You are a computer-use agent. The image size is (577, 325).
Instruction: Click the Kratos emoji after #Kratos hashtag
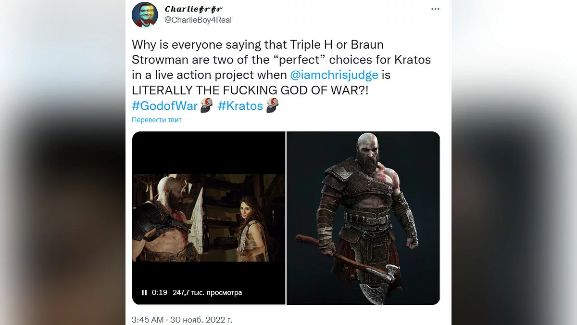pos(273,105)
